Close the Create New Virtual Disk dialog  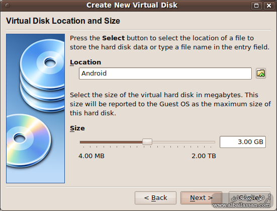269,6
